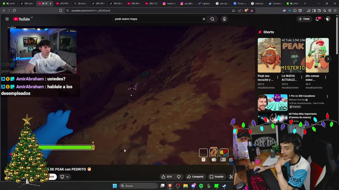The image size is (339, 190).
Task: Dislike the video
Action: click(x=179, y=177)
